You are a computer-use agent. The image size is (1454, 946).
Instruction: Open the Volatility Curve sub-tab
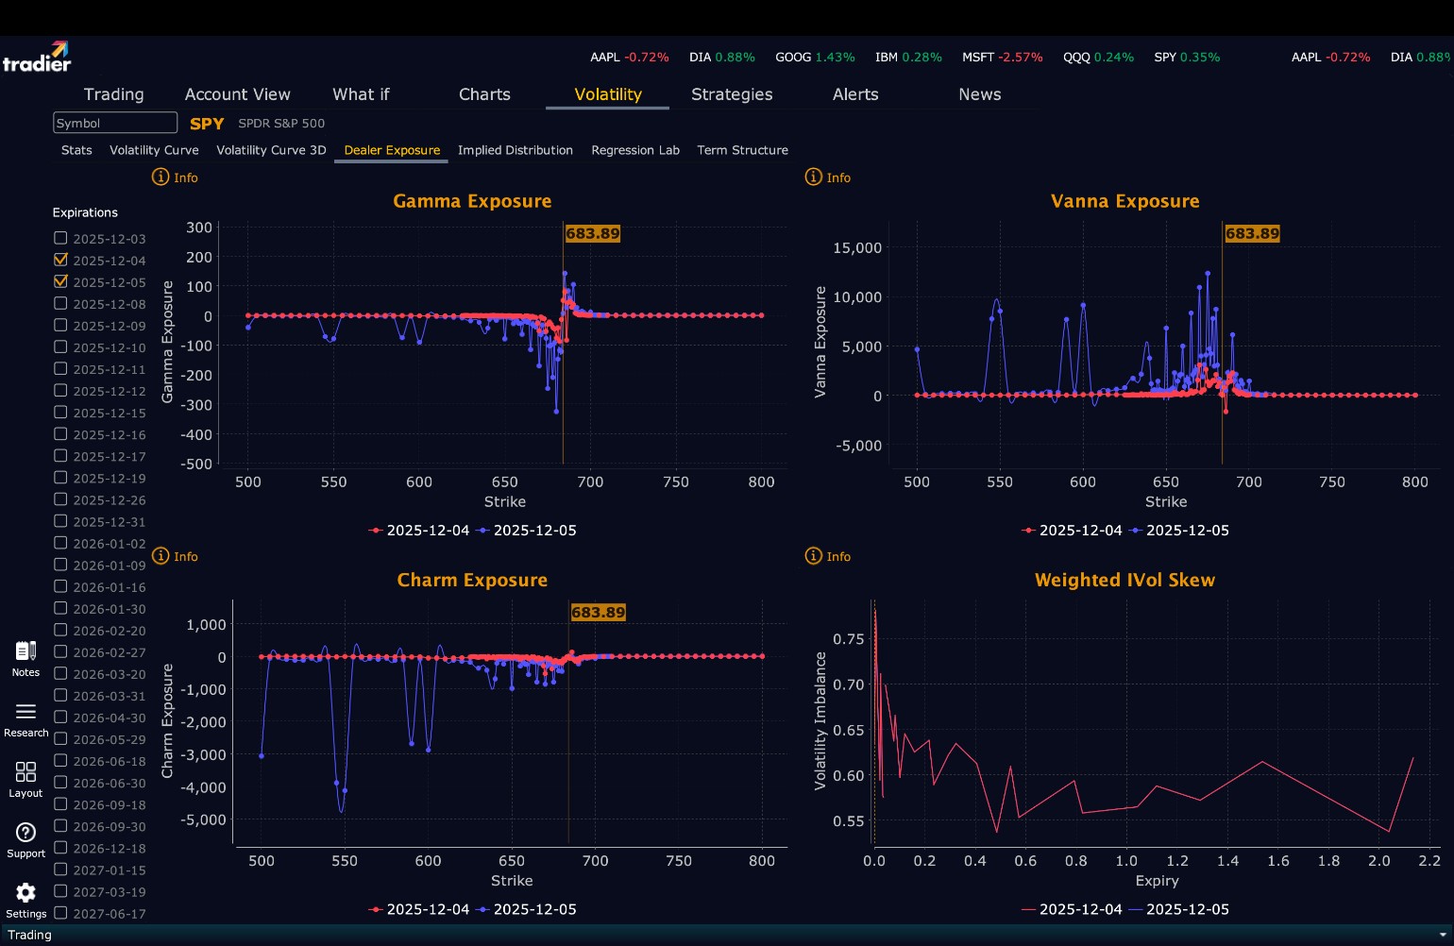pos(154,150)
